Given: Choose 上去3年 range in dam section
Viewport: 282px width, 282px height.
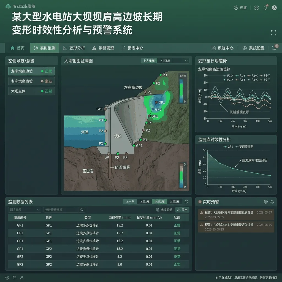Looking at the screenshot, I should 165,61.
